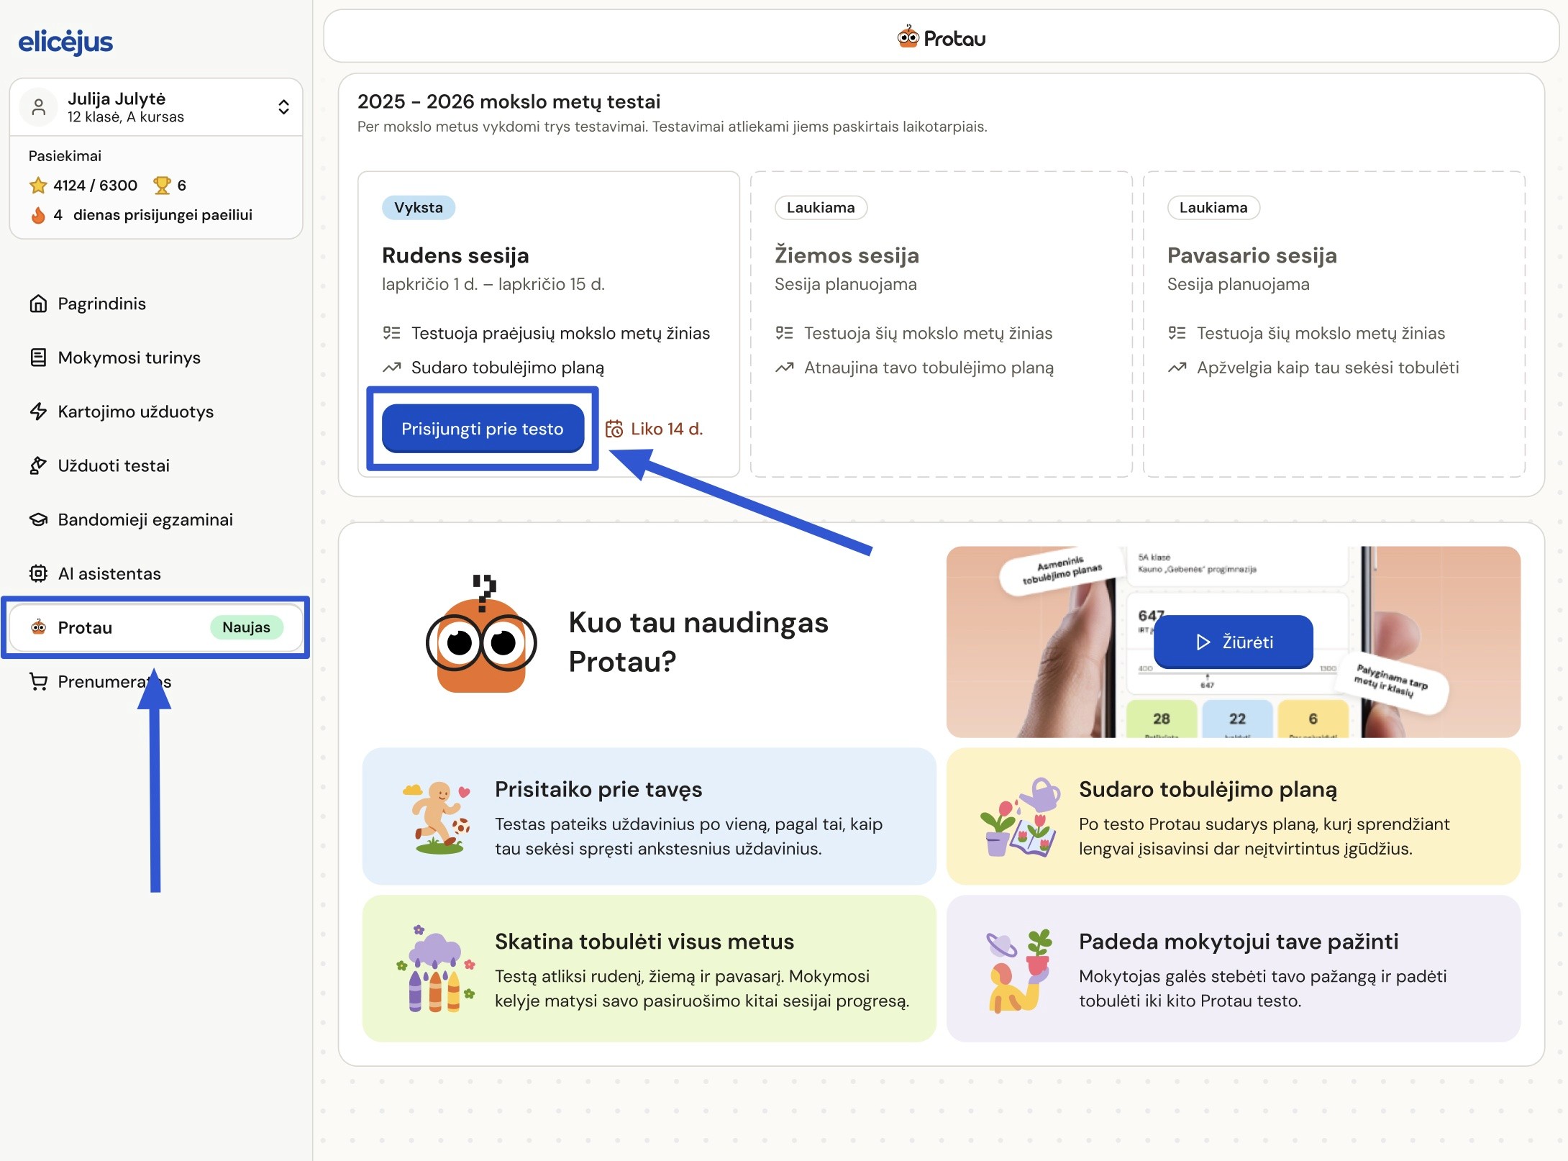Click the Bandomieji egzaminai graduation cap icon
1568x1161 pixels.
click(x=38, y=519)
